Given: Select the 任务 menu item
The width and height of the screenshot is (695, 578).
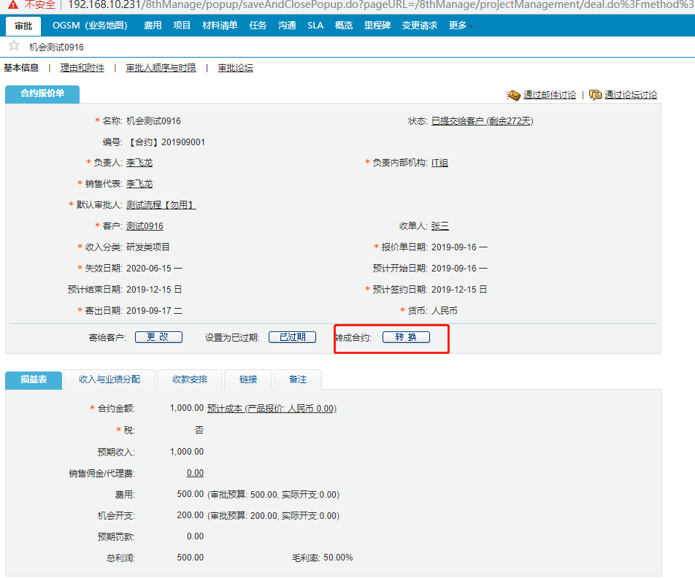Looking at the screenshot, I should click(258, 26).
